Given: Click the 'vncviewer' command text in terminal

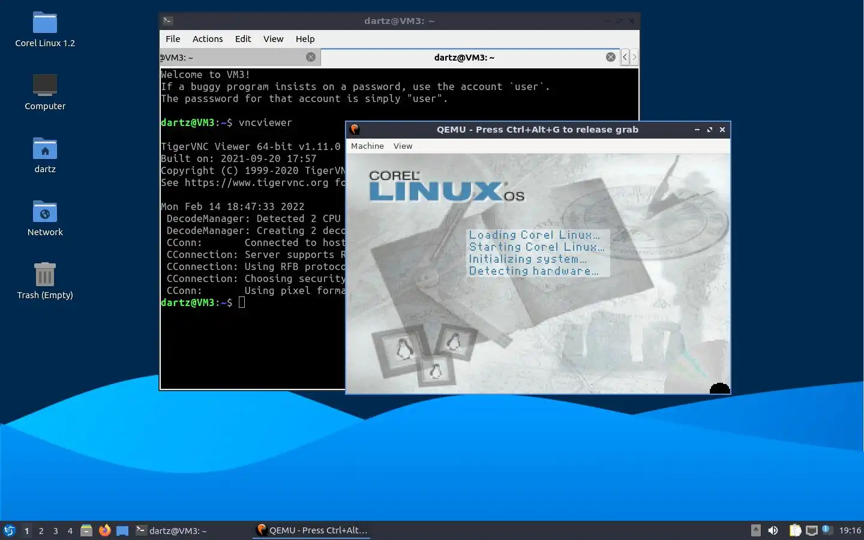Looking at the screenshot, I should pos(265,122).
